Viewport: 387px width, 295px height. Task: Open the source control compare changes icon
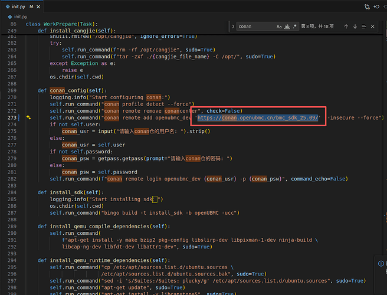click(367, 6)
